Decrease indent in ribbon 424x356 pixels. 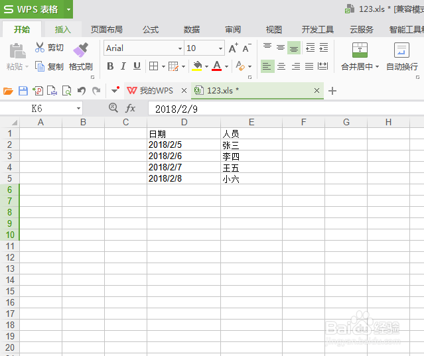point(310,48)
